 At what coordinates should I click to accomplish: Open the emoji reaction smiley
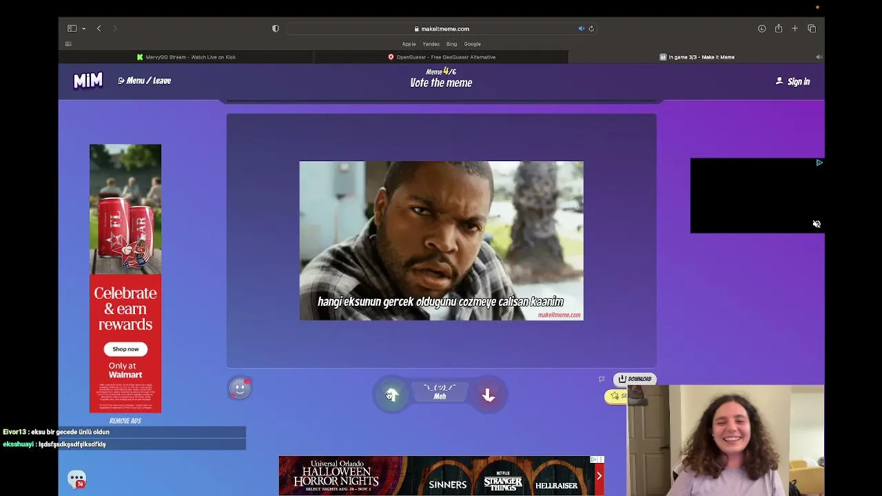coord(240,388)
